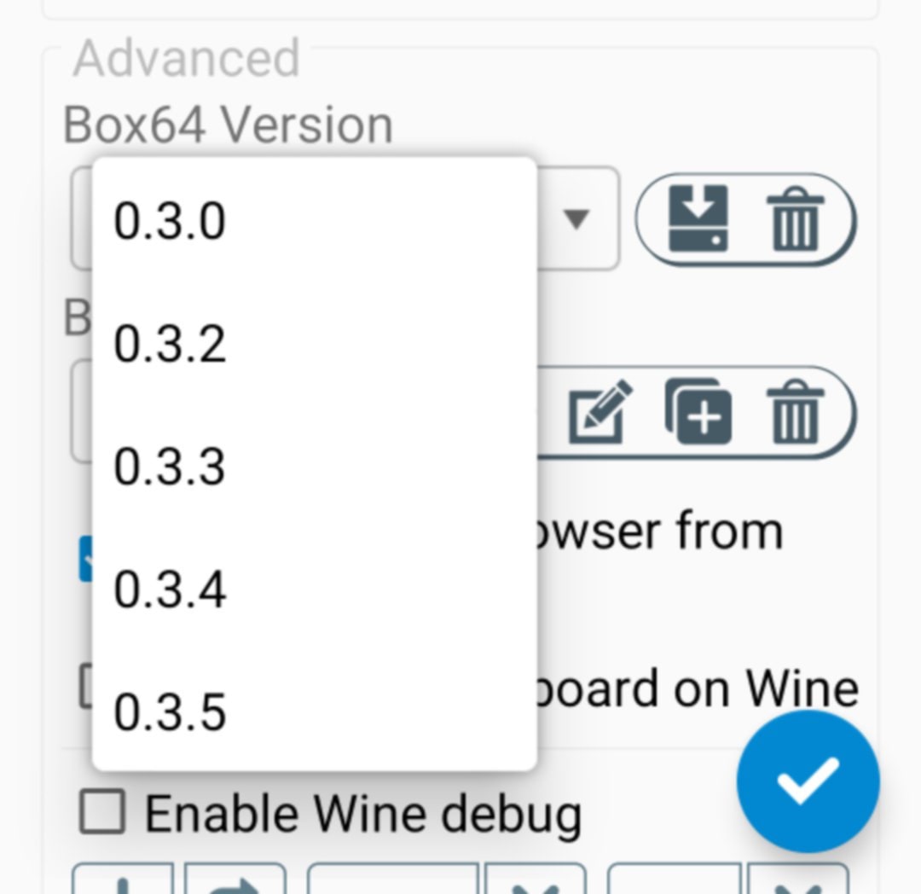Collapse the Box64 Version dropdown arrow
The width and height of the screenshot is (921, 894).
click(577, 219)
